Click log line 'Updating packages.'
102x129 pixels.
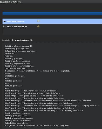[x=14, y=59]
